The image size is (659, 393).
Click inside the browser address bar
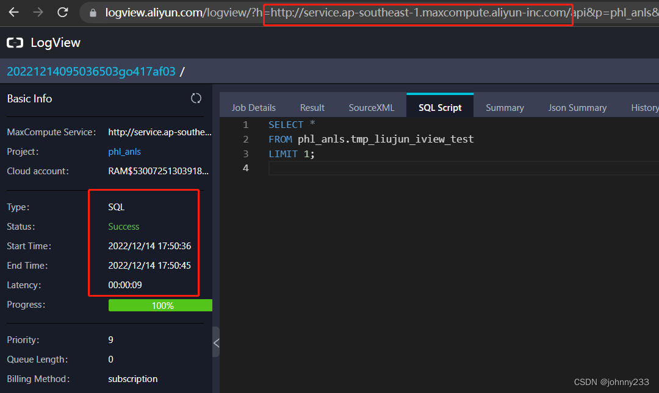pos(366,13)
